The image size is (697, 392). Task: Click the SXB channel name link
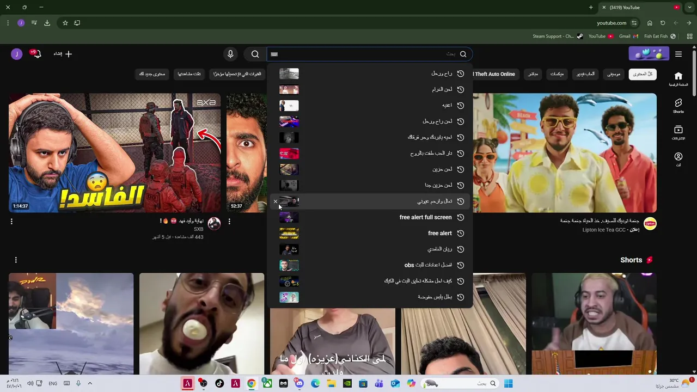coord(198,229)
